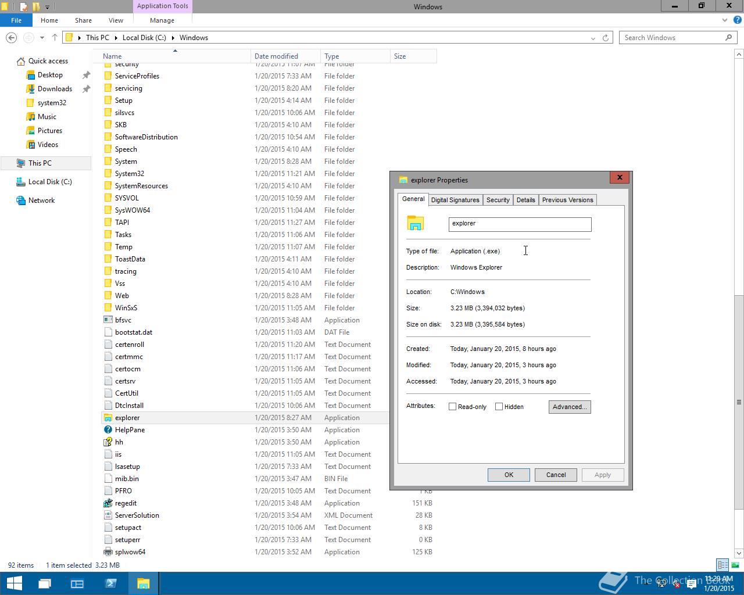Click the search magnifier icon

tap(728, 38)
